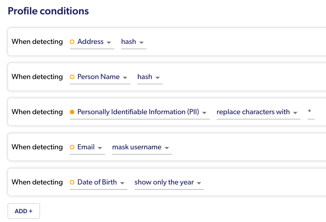
Task: Click the asterisk replacement character field
Action: click(310, 112)
